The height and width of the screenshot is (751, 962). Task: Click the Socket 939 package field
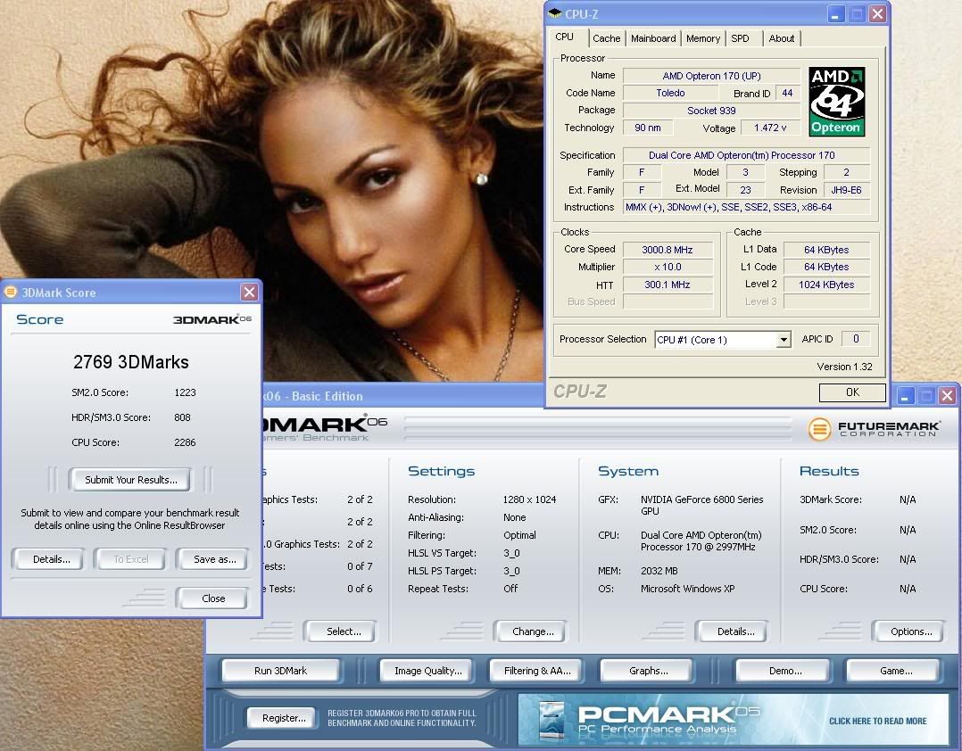712,111
